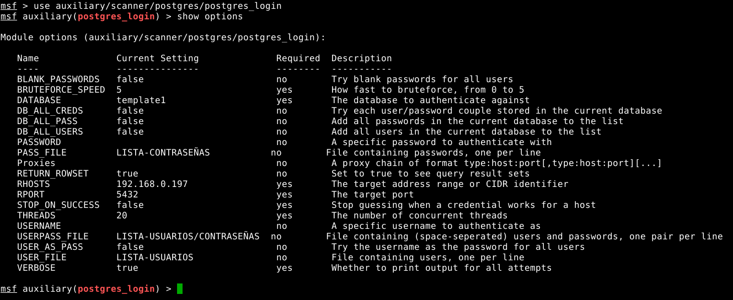Screen dimensions: 733x300
Task: Click the "Required" column header
Action: [298, 58]
